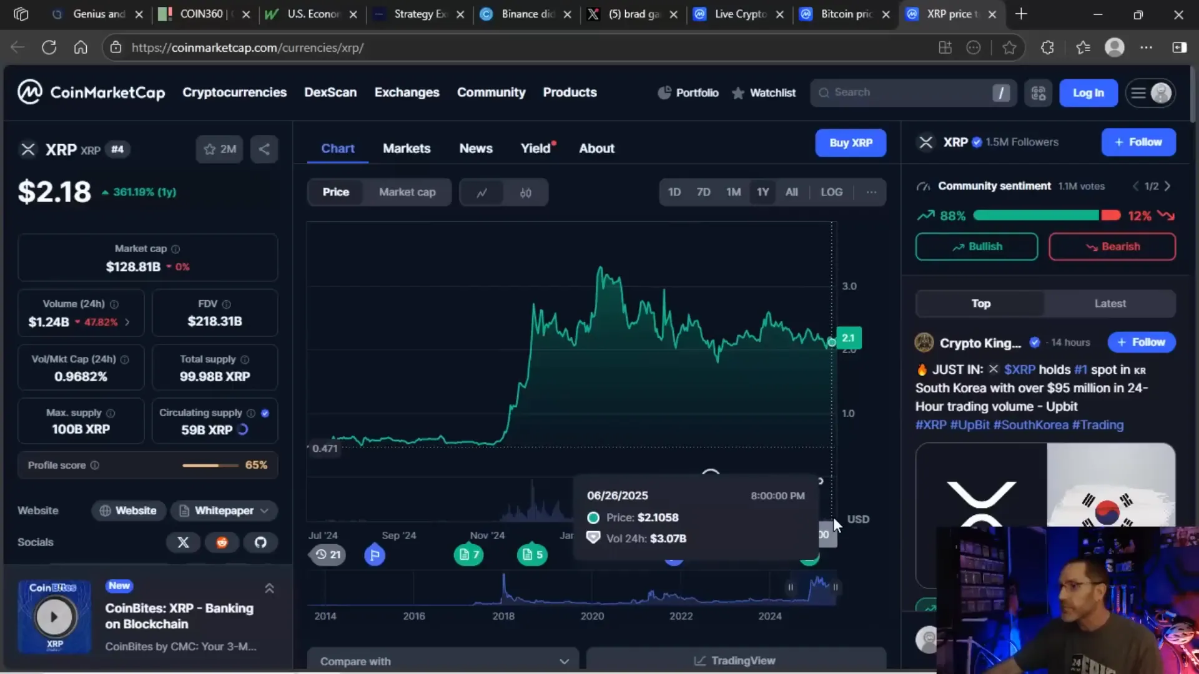Click the green news marker labeled 5
Screen dimensions: 1199x674
pos(532,554)
